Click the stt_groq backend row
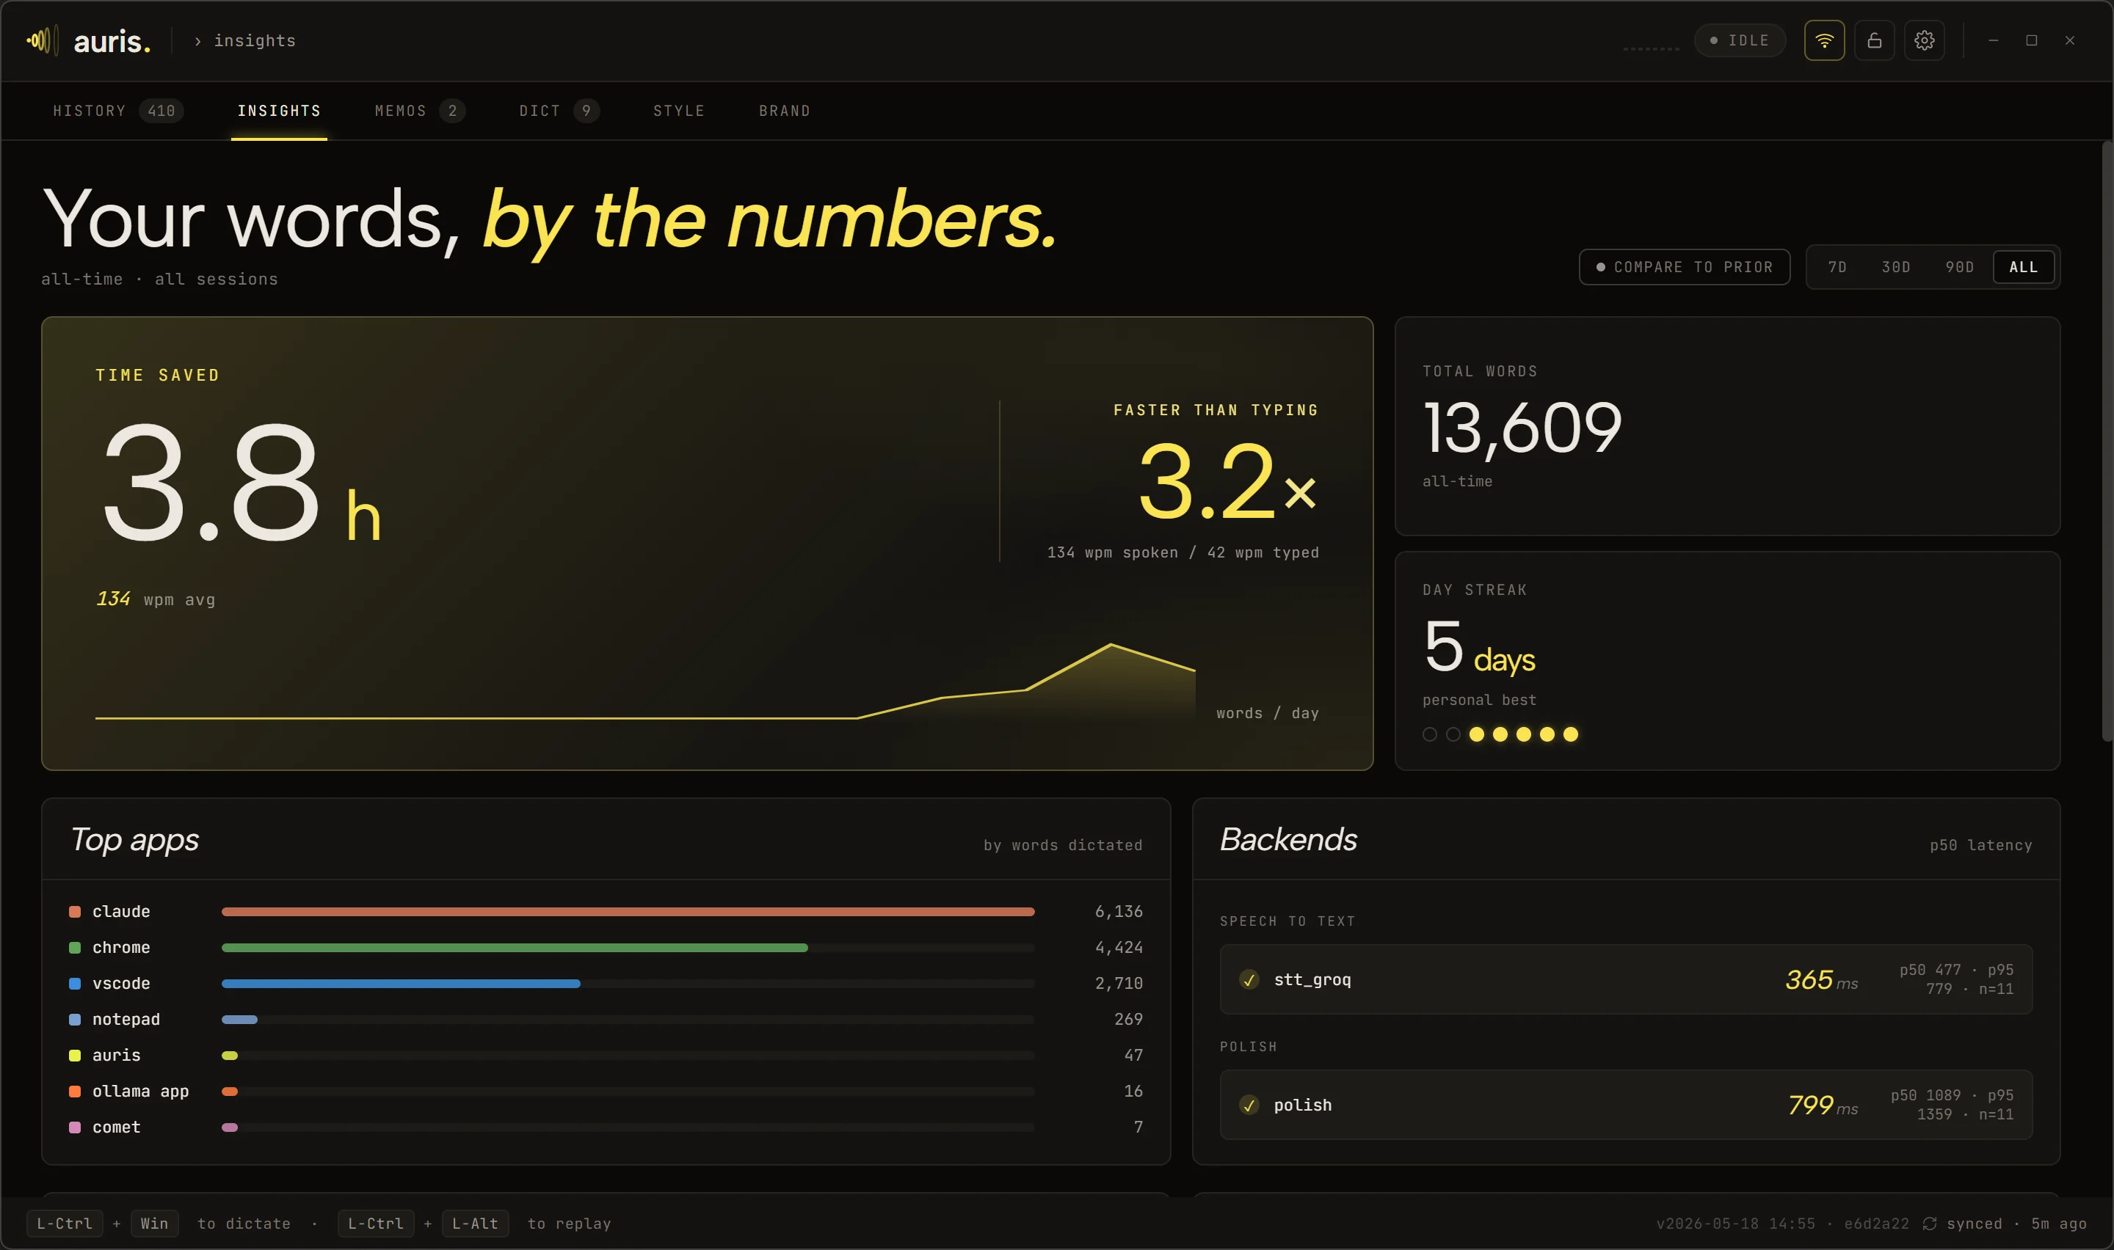The width and height of the screenshot is (2114, 1250). (1625, 979)
